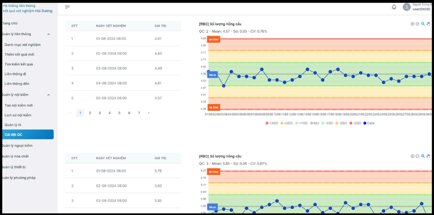
Task: Open Liên thông đi menu item
Action: click(x=15, y=74)
